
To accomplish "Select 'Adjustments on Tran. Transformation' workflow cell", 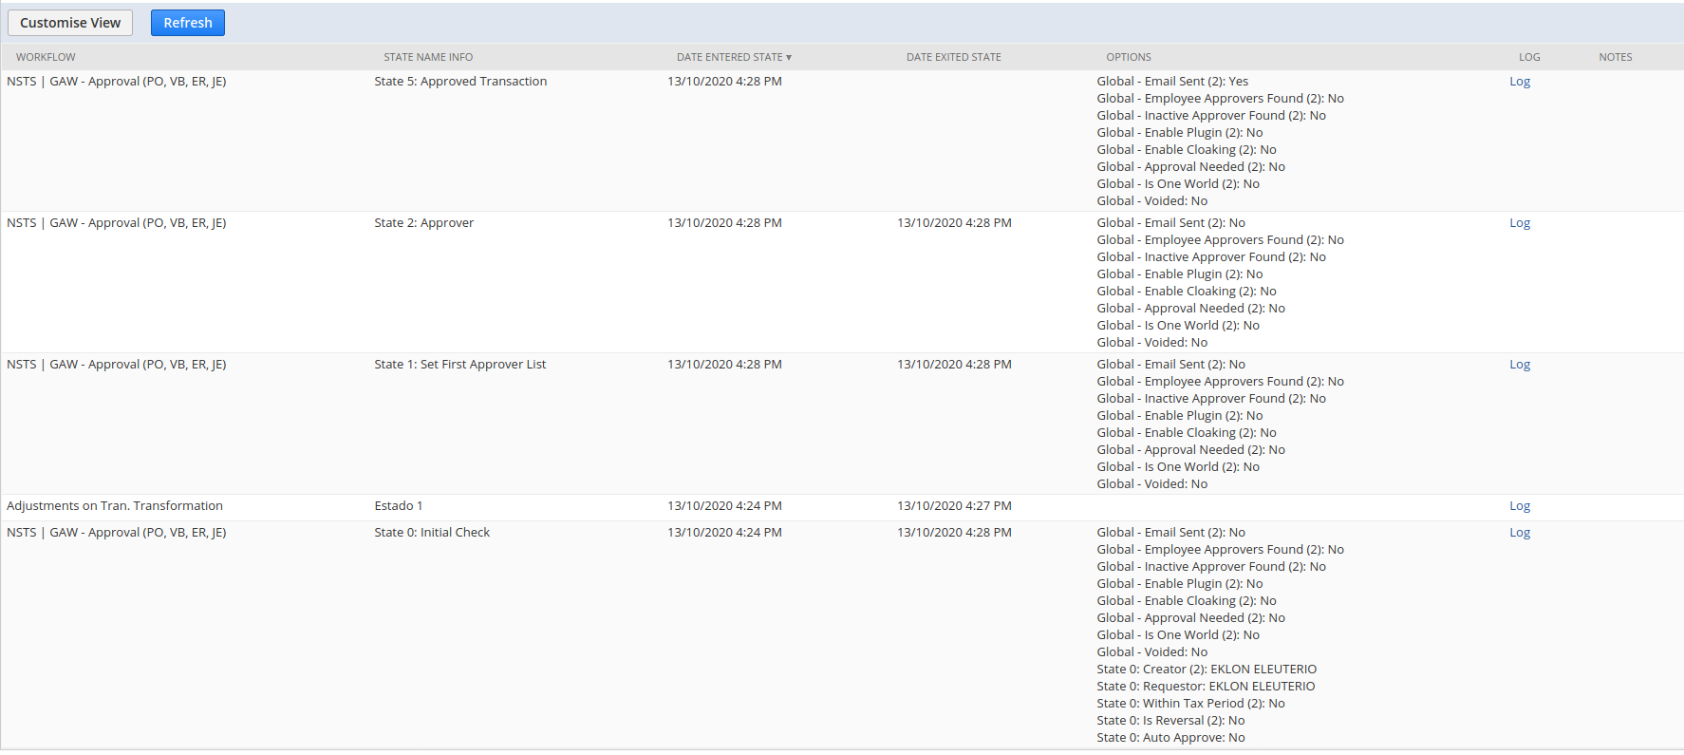I will point(115,506).
